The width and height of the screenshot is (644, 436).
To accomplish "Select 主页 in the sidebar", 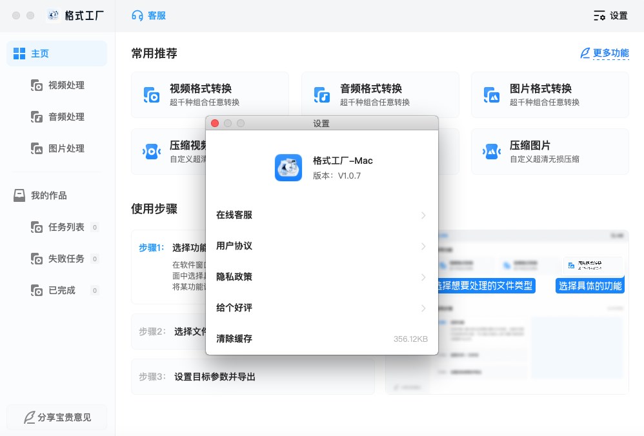I will tap(57, 54).
